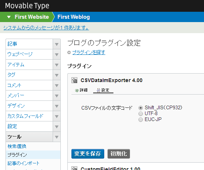Click the CustomFieldEditor plugin icon
204x170 pixels.
pyautogui.click(x=74, y=168)
